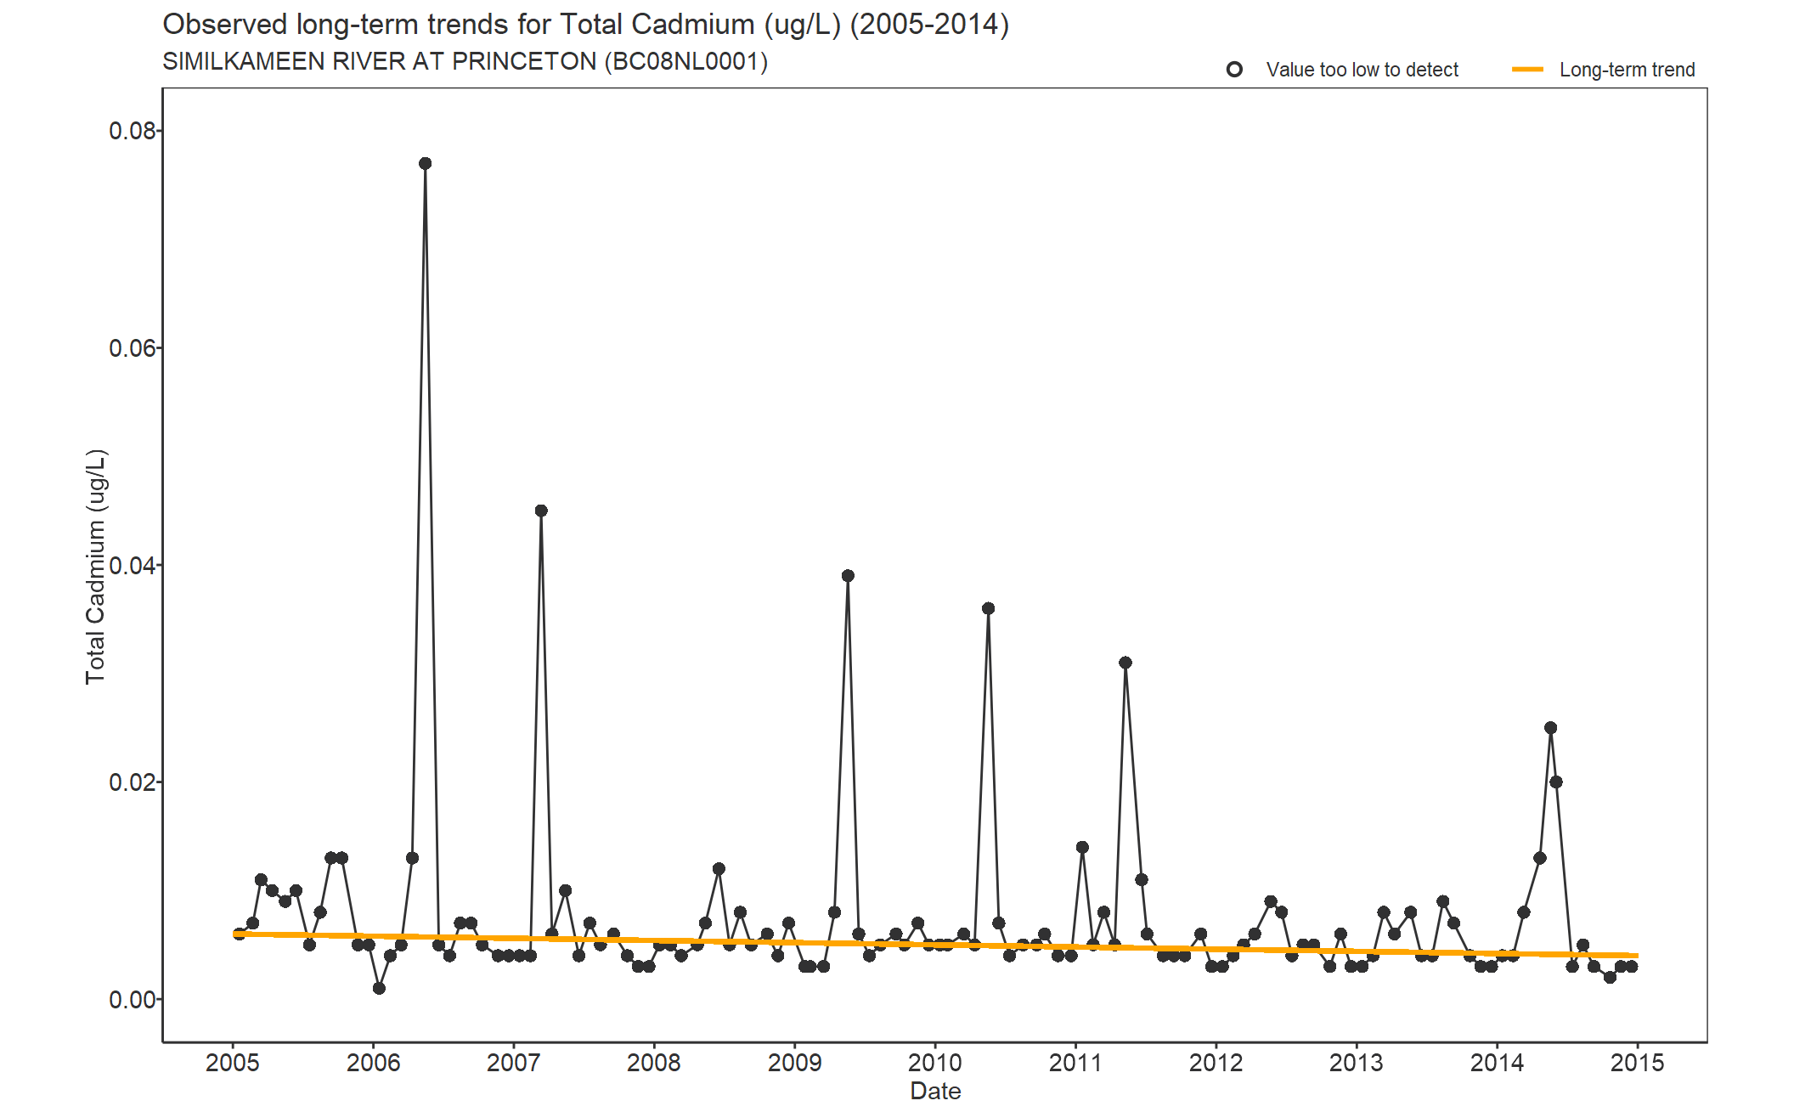
Task: Click the 2005 x-axis tick label
Action: point(233,1063)
